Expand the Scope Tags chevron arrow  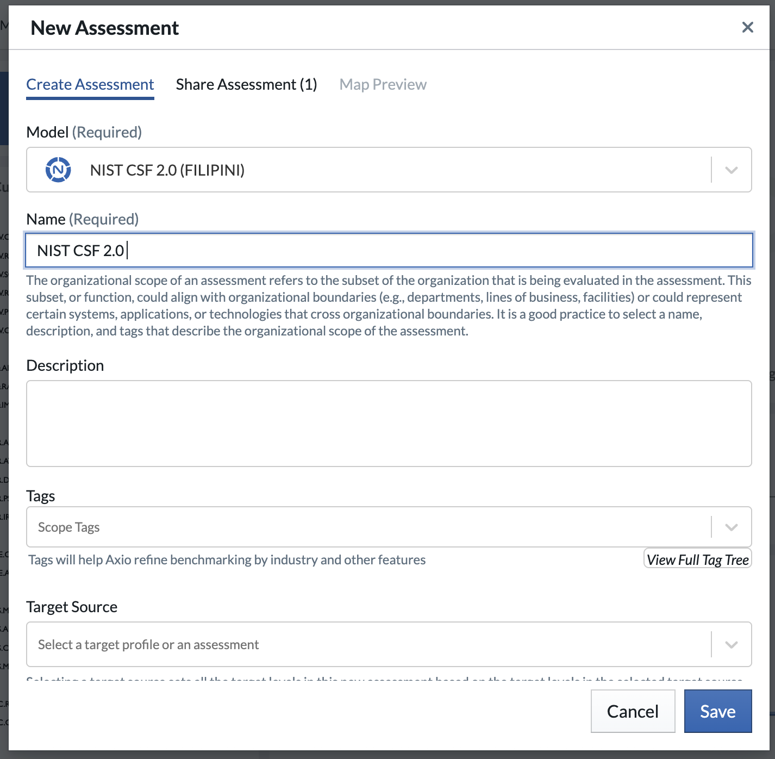(x=732, y=527)
